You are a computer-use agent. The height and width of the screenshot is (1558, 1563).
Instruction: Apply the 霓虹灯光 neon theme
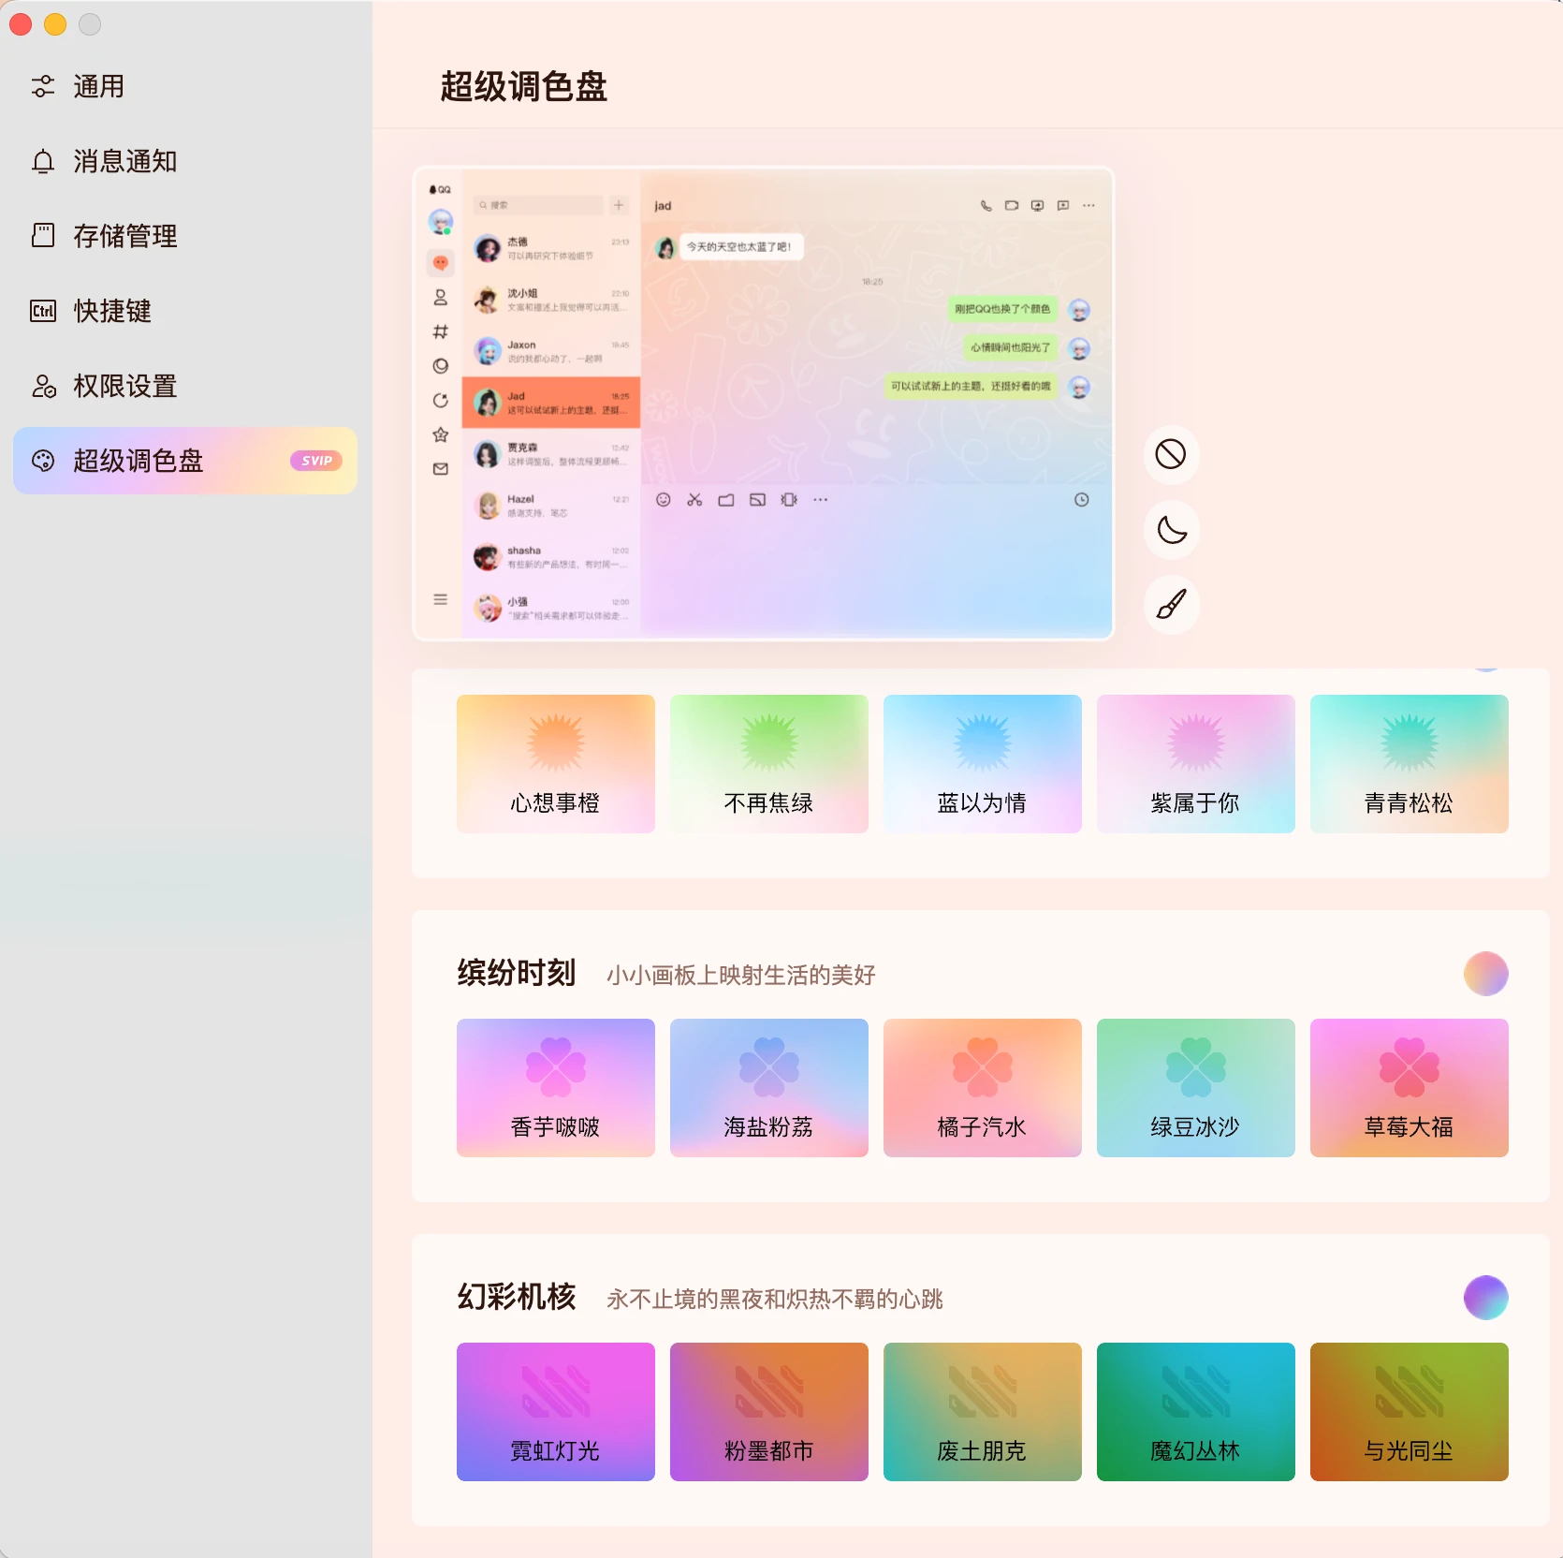click(x=555, y=1411)
